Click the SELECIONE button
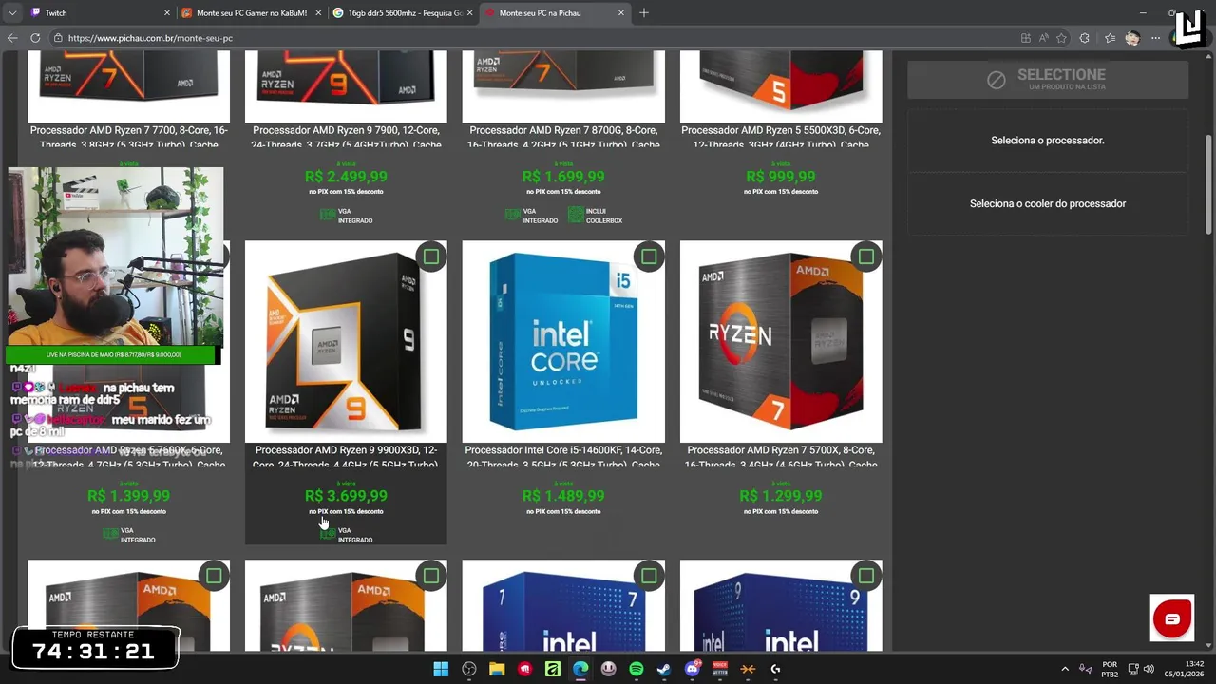Image resolution: width=1216 pixels, height=684 pixels. coord(1047,80)
